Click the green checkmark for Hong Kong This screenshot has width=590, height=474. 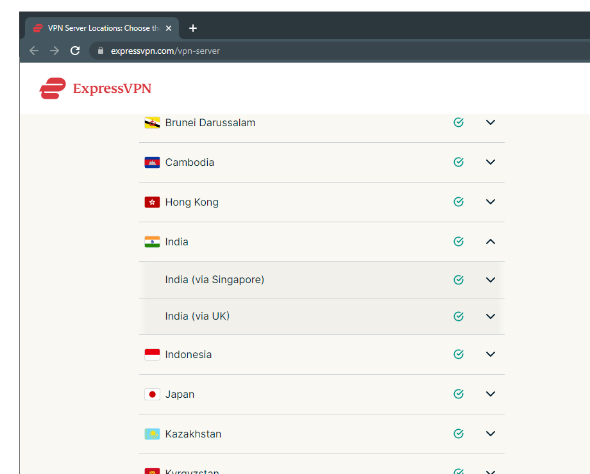point(459,202)
